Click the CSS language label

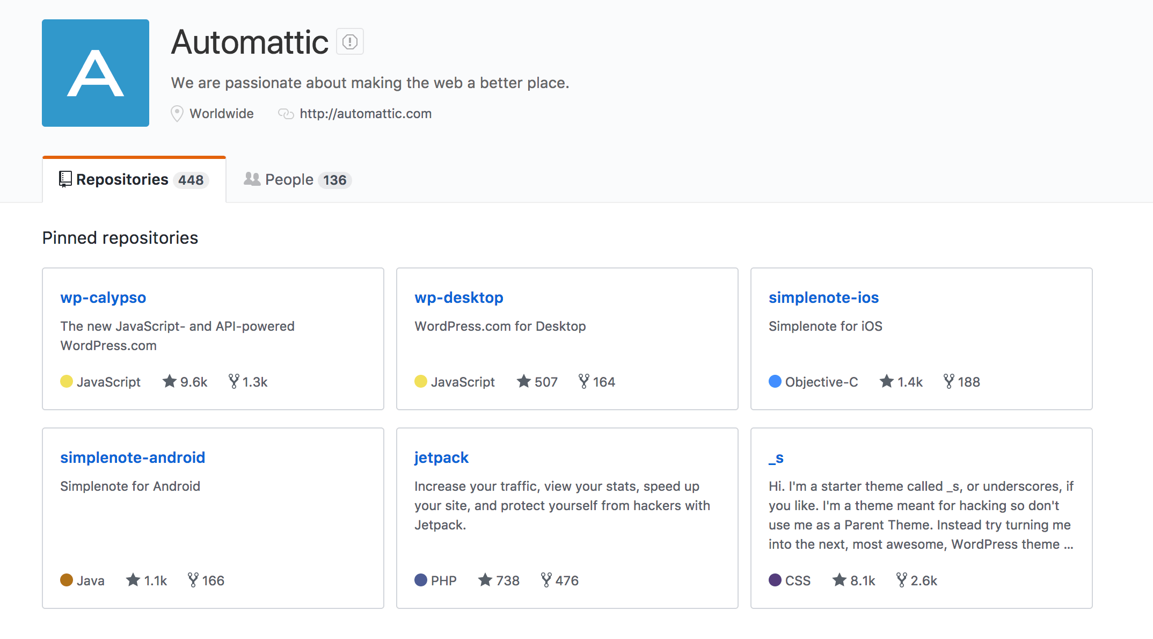798,580
